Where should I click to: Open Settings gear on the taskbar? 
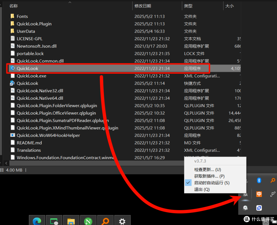122,221
